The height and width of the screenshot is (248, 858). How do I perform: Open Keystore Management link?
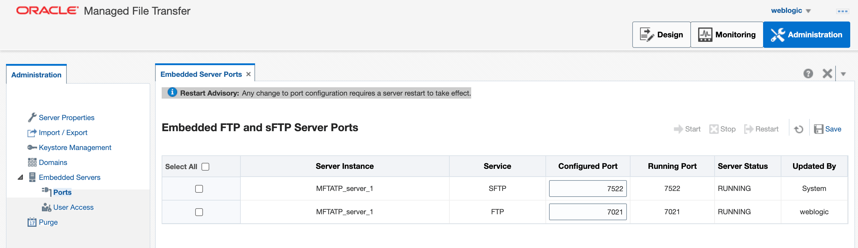click(x=75, y=148)
